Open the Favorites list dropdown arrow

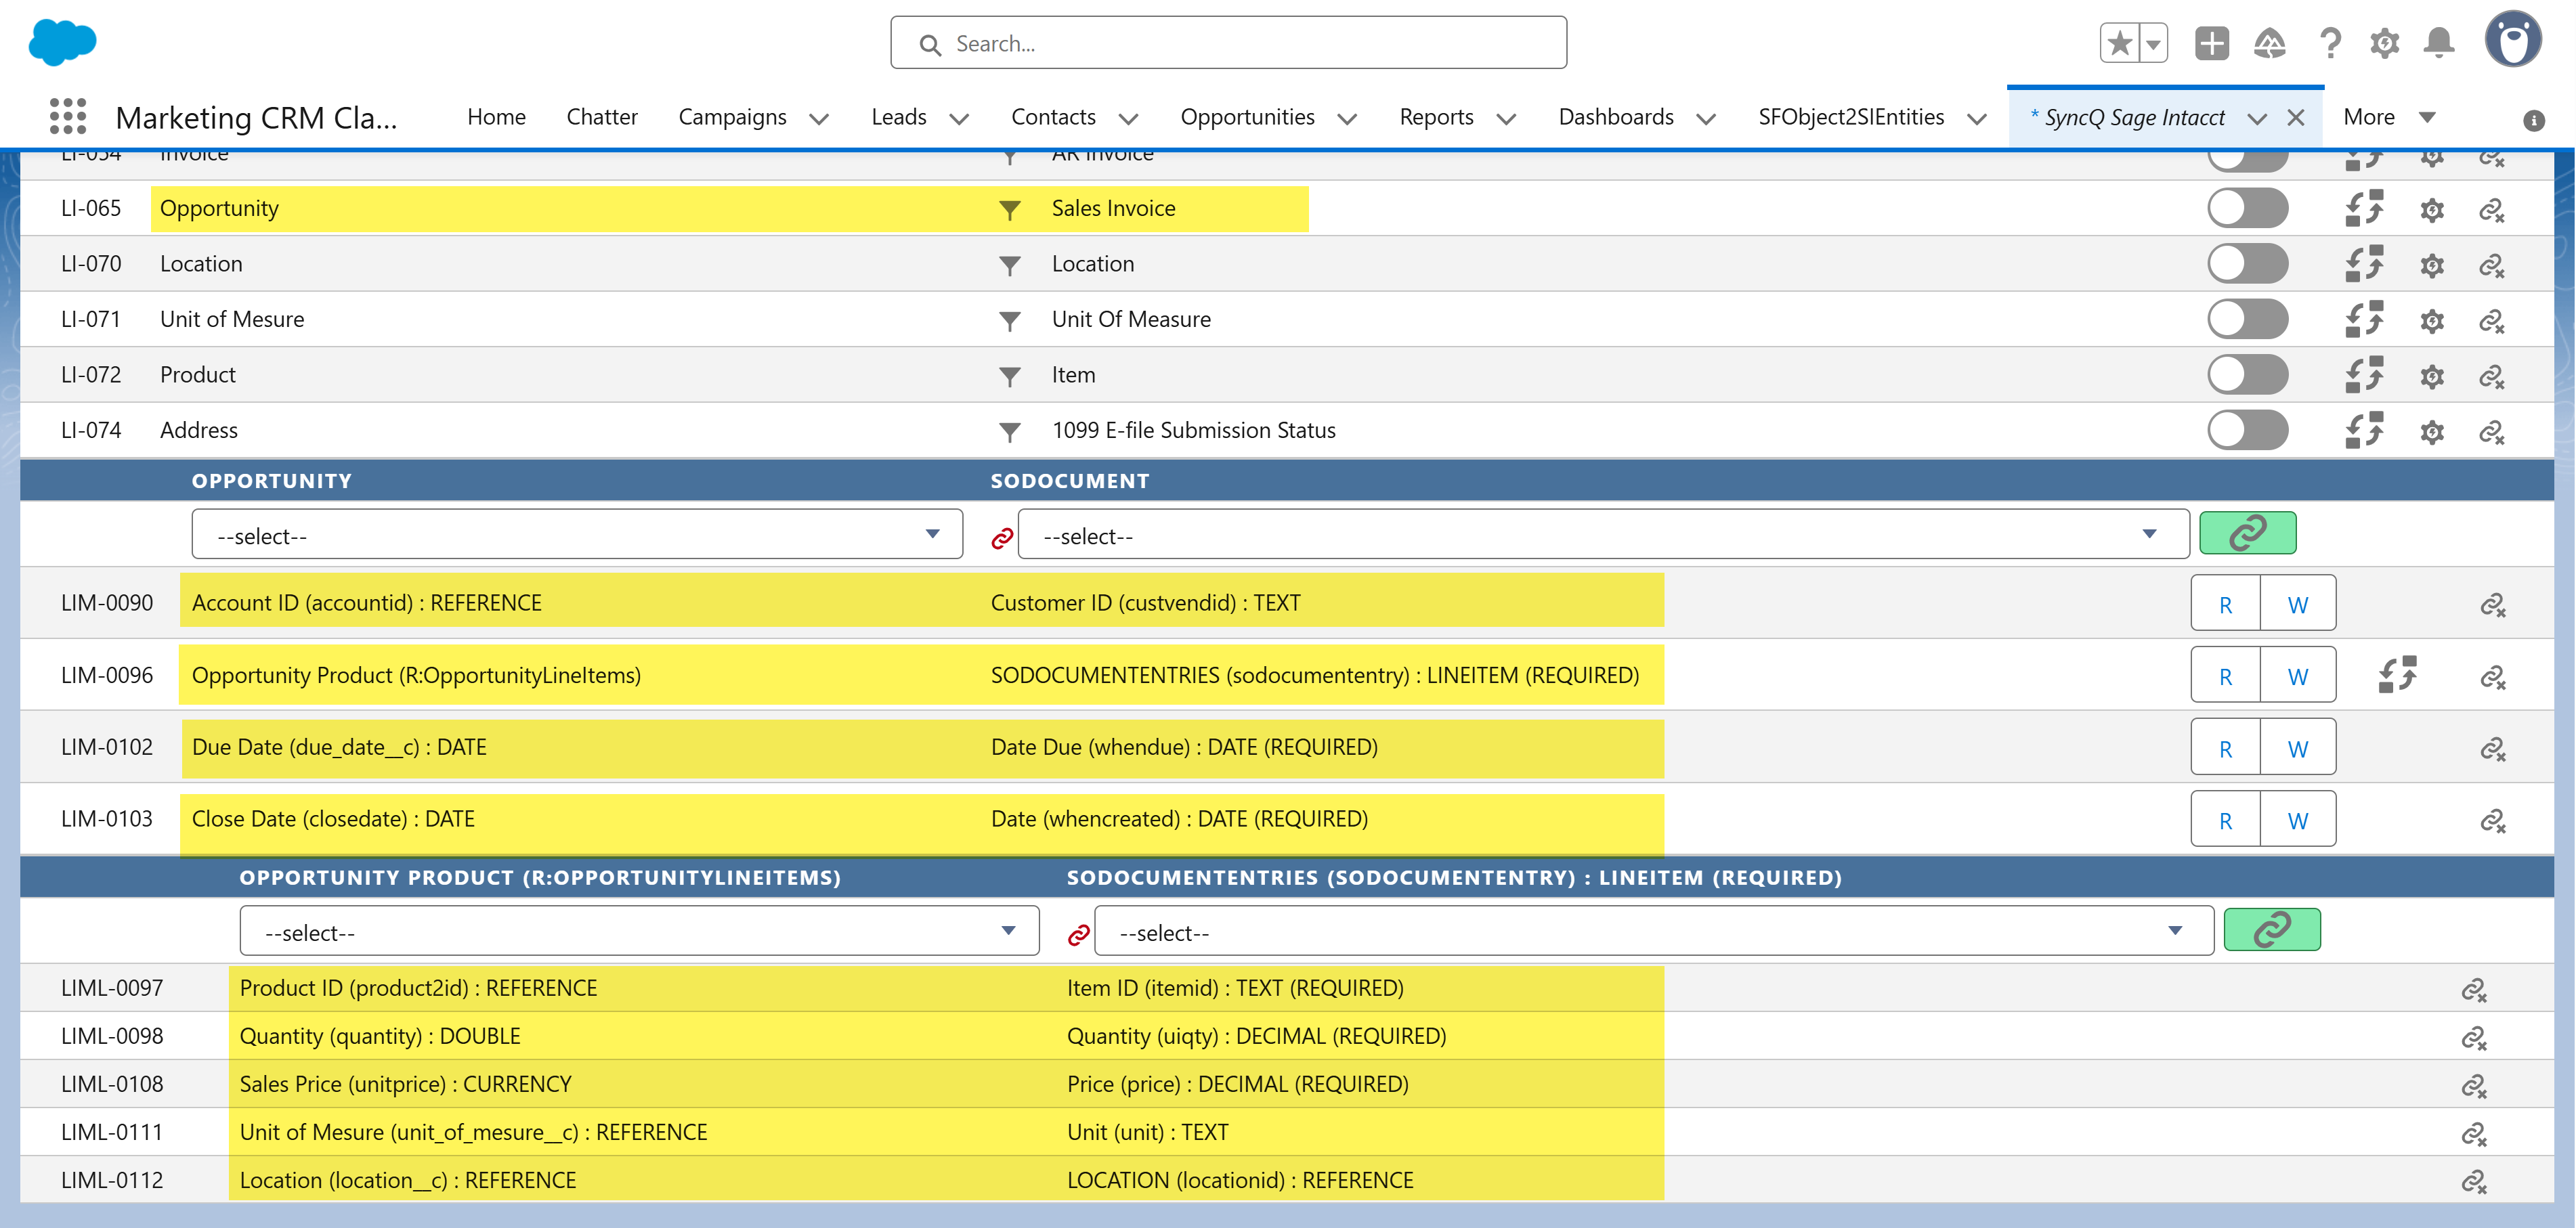coord(2153,43)
